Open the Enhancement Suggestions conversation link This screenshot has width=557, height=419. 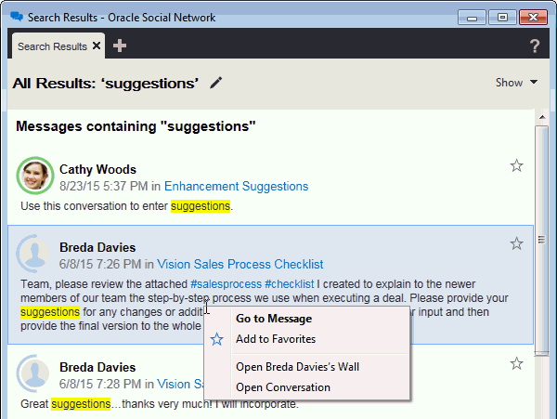click(x=236, y=187)
